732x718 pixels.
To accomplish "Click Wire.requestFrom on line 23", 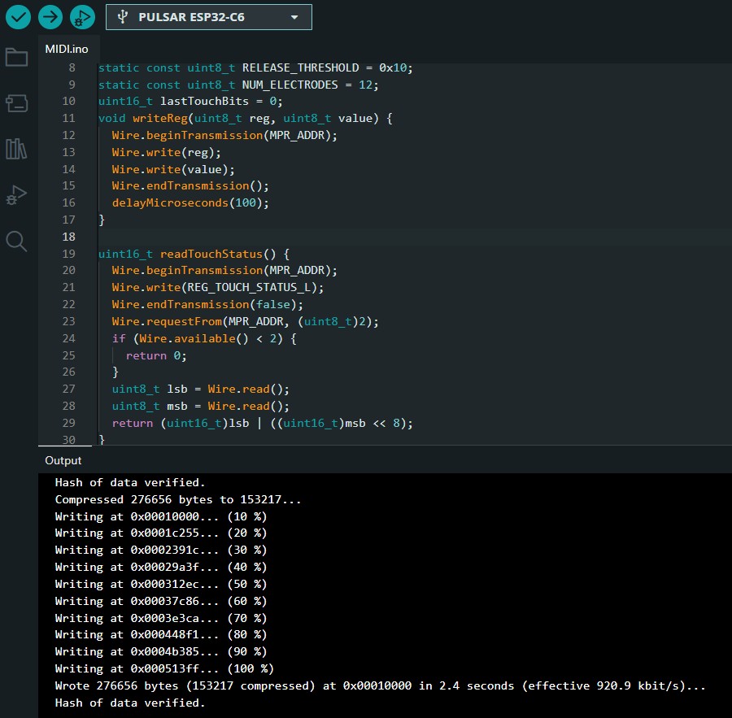I will tap(167, 322).
